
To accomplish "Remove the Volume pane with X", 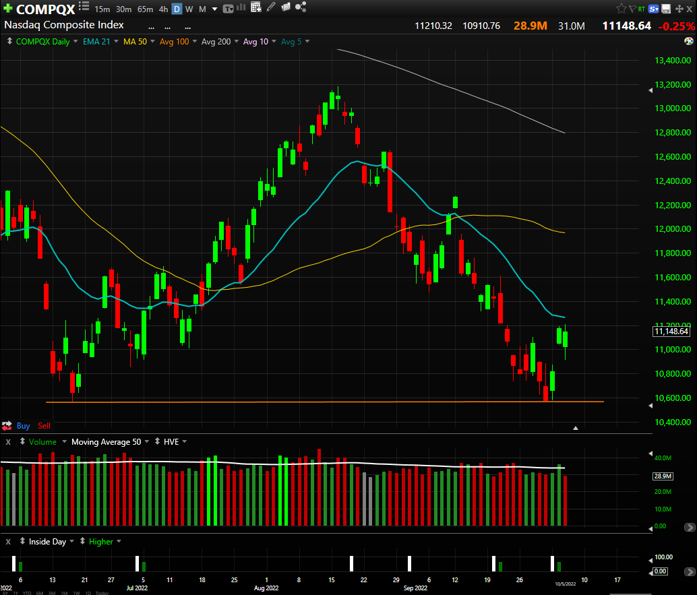I will pyautogui.click(x=8, y=441).
